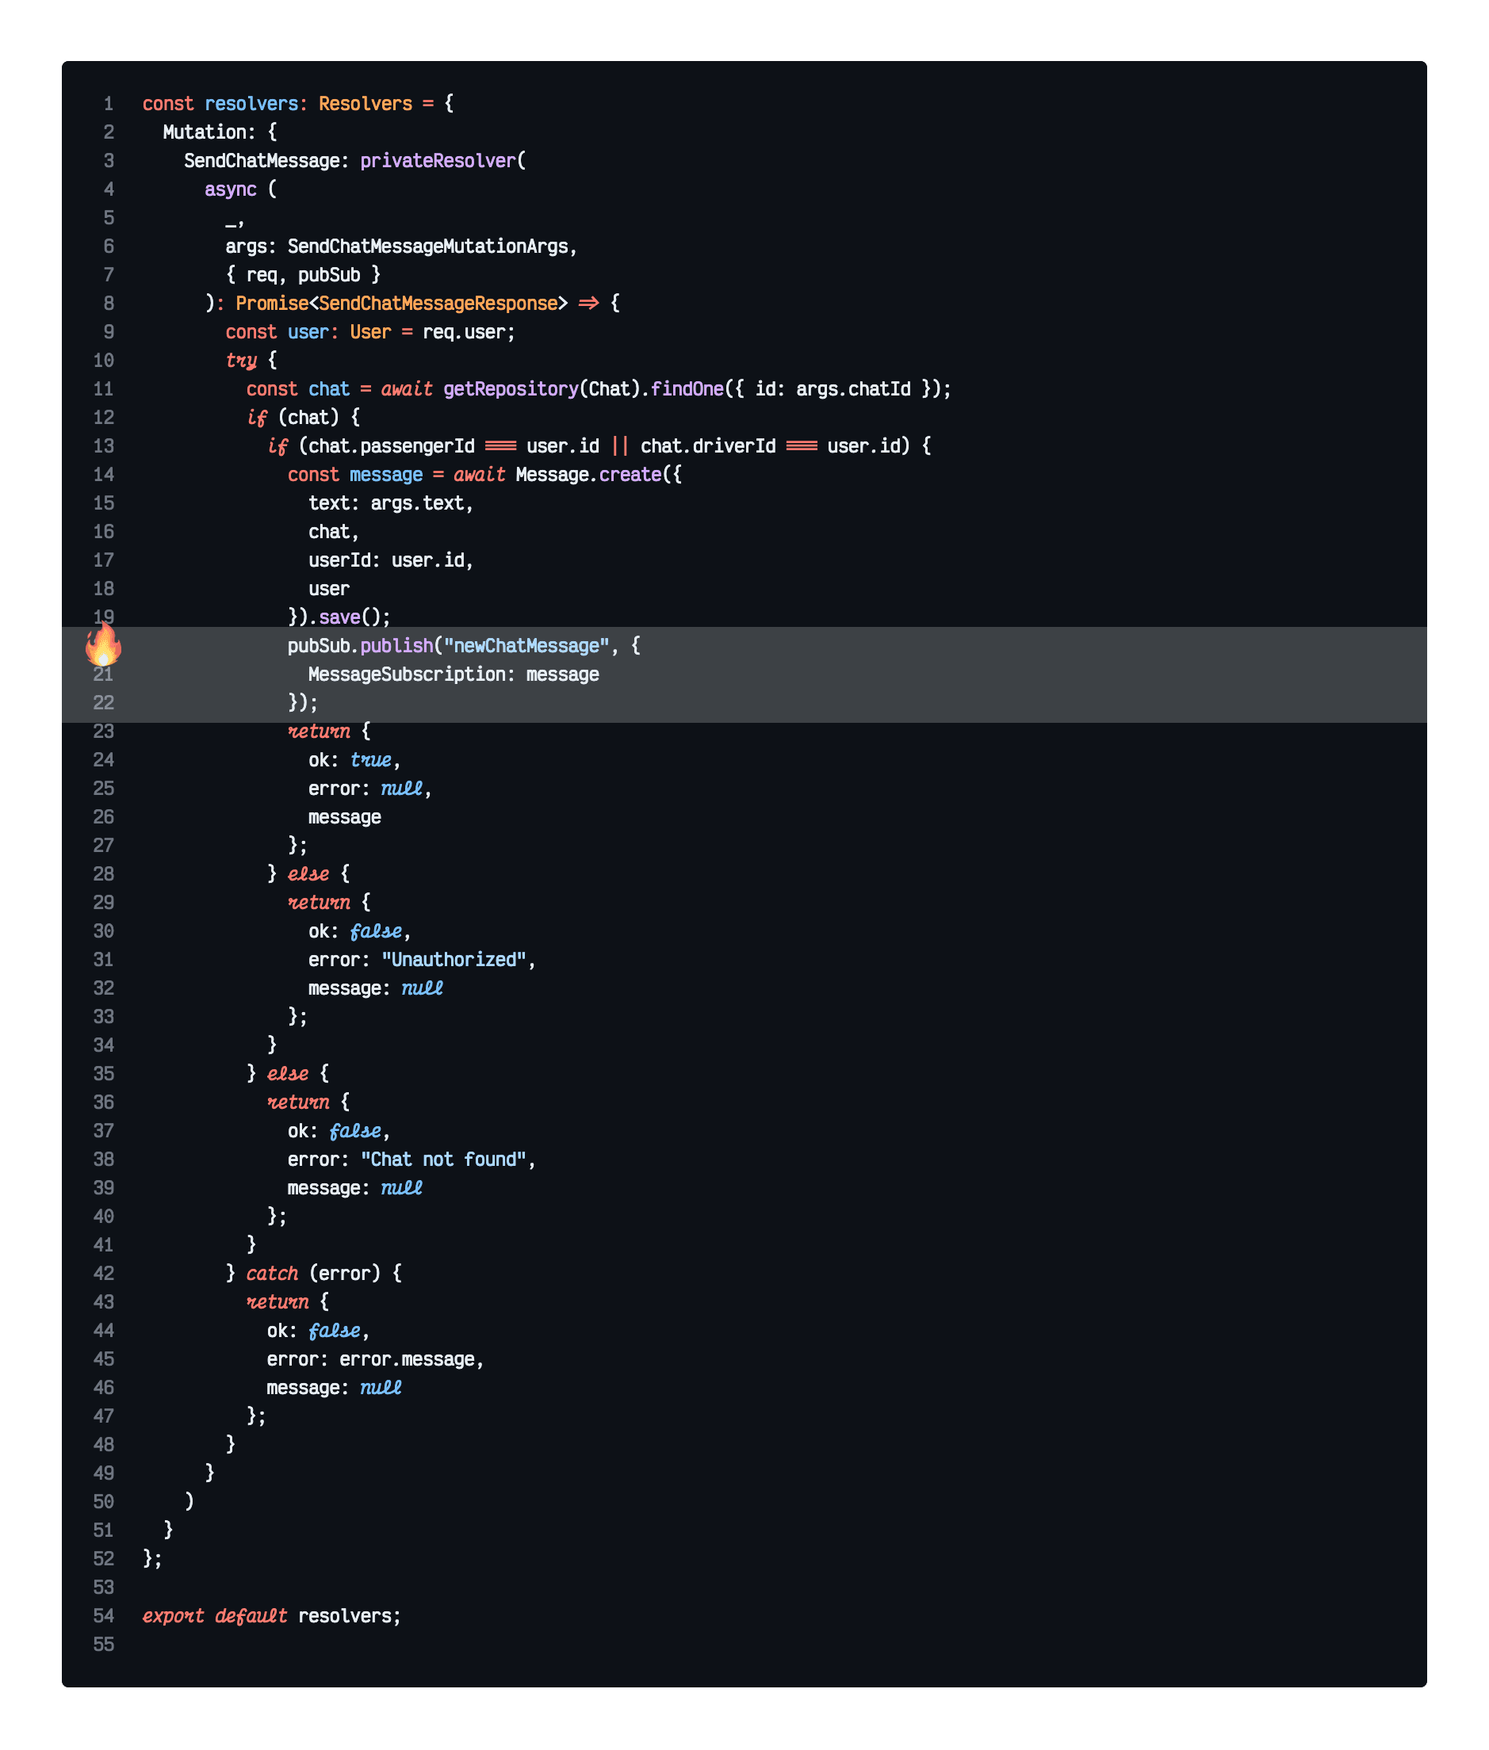Viewport: 1489px width, 1750px height.
Task: Click the 'User' type on line 9
Action: pos(370,332)
